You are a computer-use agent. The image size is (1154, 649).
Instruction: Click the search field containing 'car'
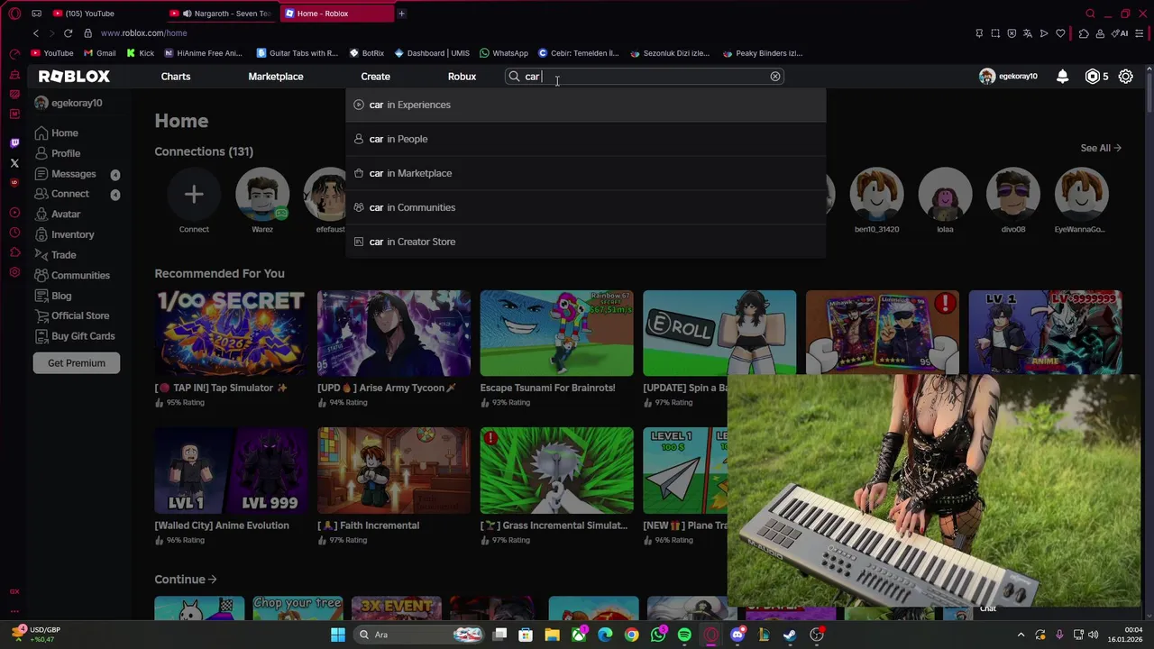[x=645, y=77]
